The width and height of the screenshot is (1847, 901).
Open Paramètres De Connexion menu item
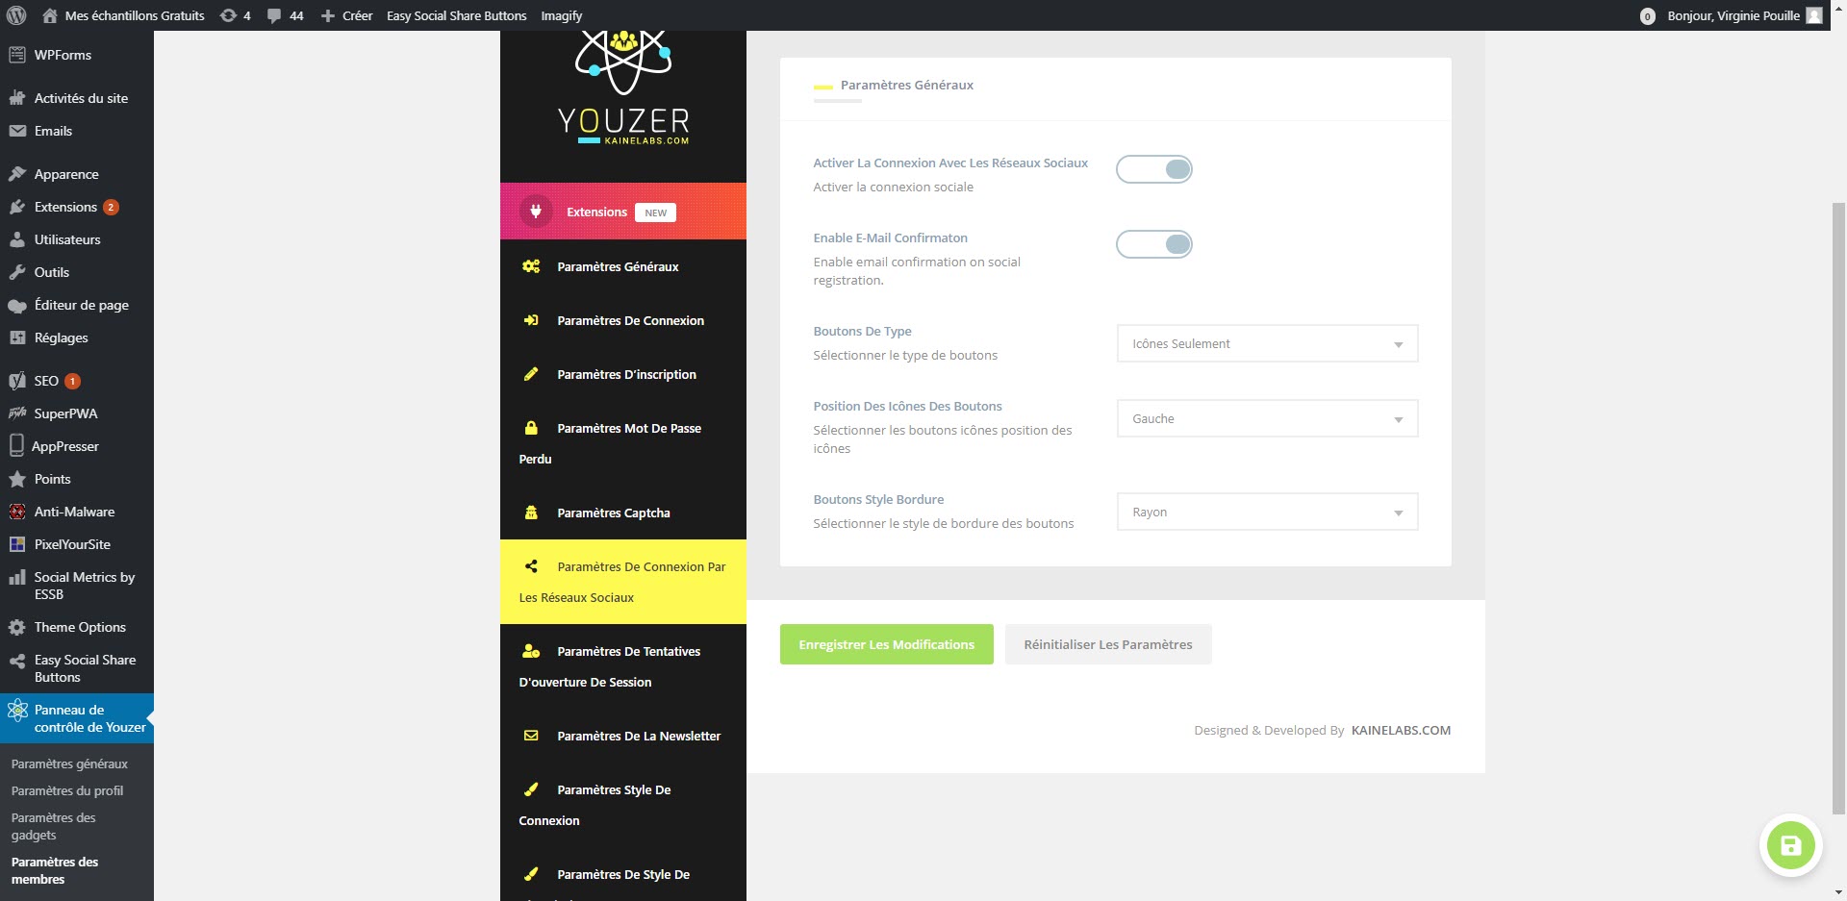pyautogui.click(x=623, y=320)
